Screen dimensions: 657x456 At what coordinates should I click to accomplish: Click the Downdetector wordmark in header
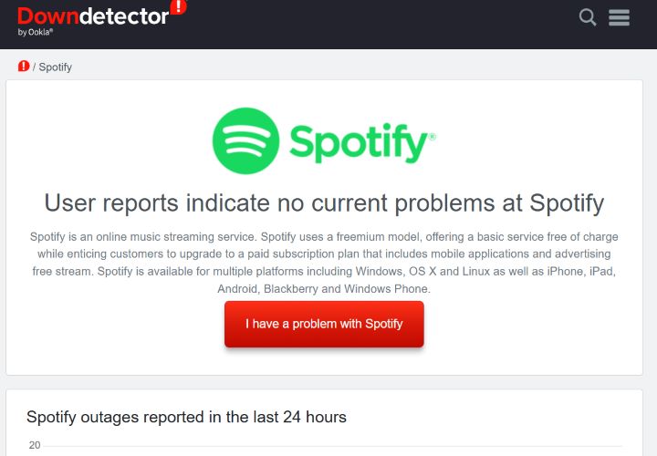(x=91, y=16)
